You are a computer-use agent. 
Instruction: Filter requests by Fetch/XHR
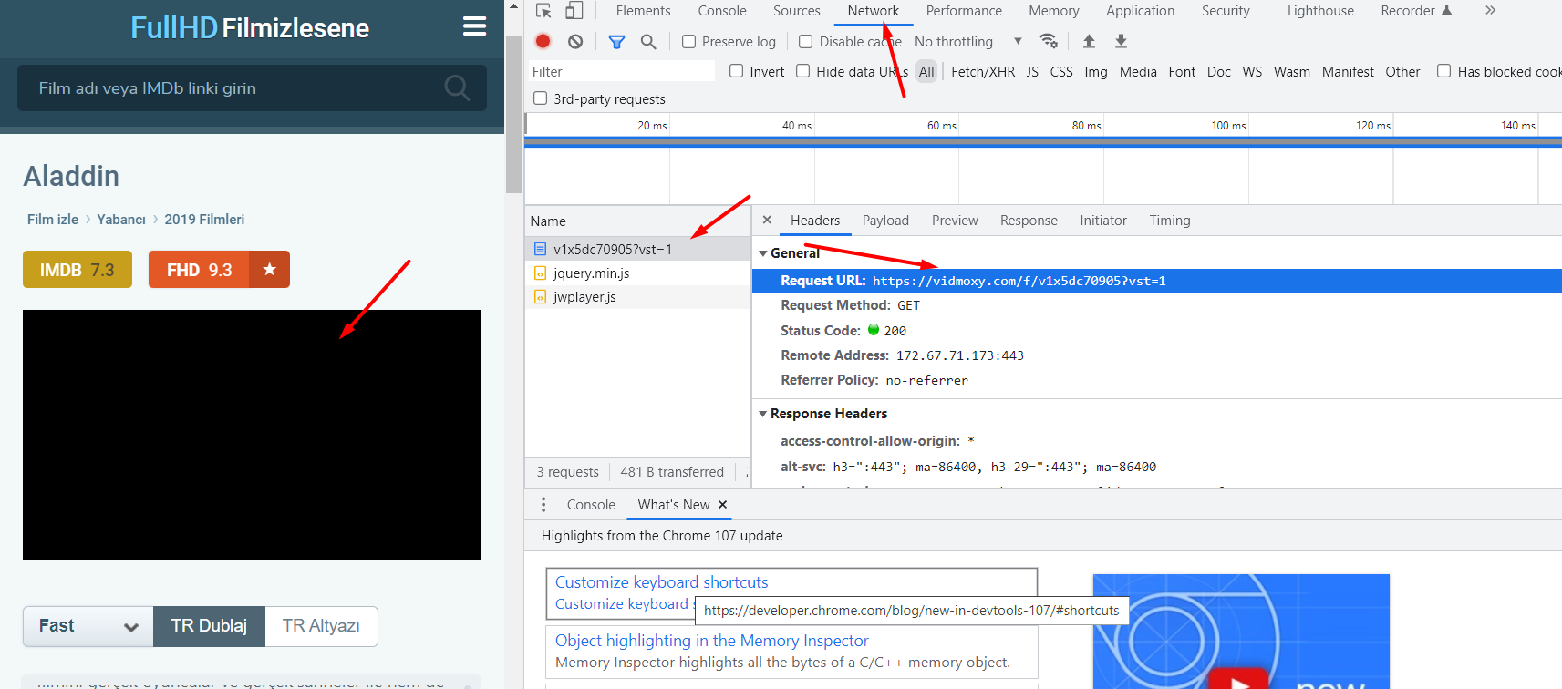point(983,72)
